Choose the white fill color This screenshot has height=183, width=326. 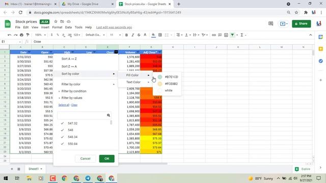(x=167, y=90)
